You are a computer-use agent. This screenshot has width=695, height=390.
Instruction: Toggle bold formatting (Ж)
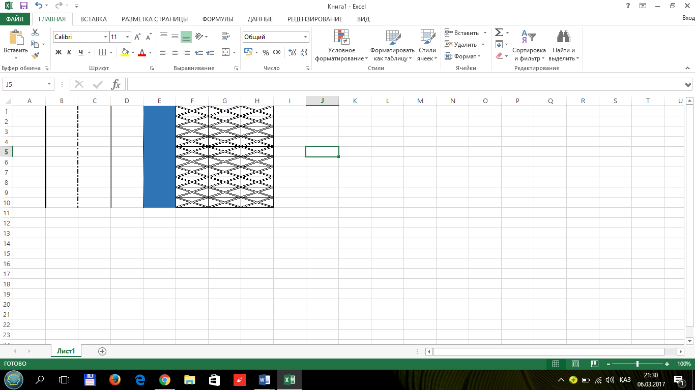pyautogui.click(x=59, y=52)
